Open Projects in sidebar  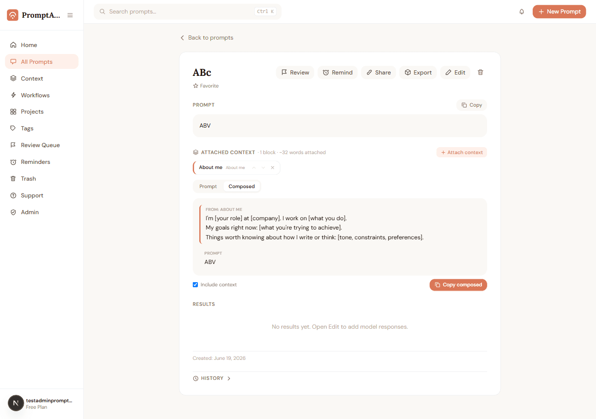click(x=42, y=112)
